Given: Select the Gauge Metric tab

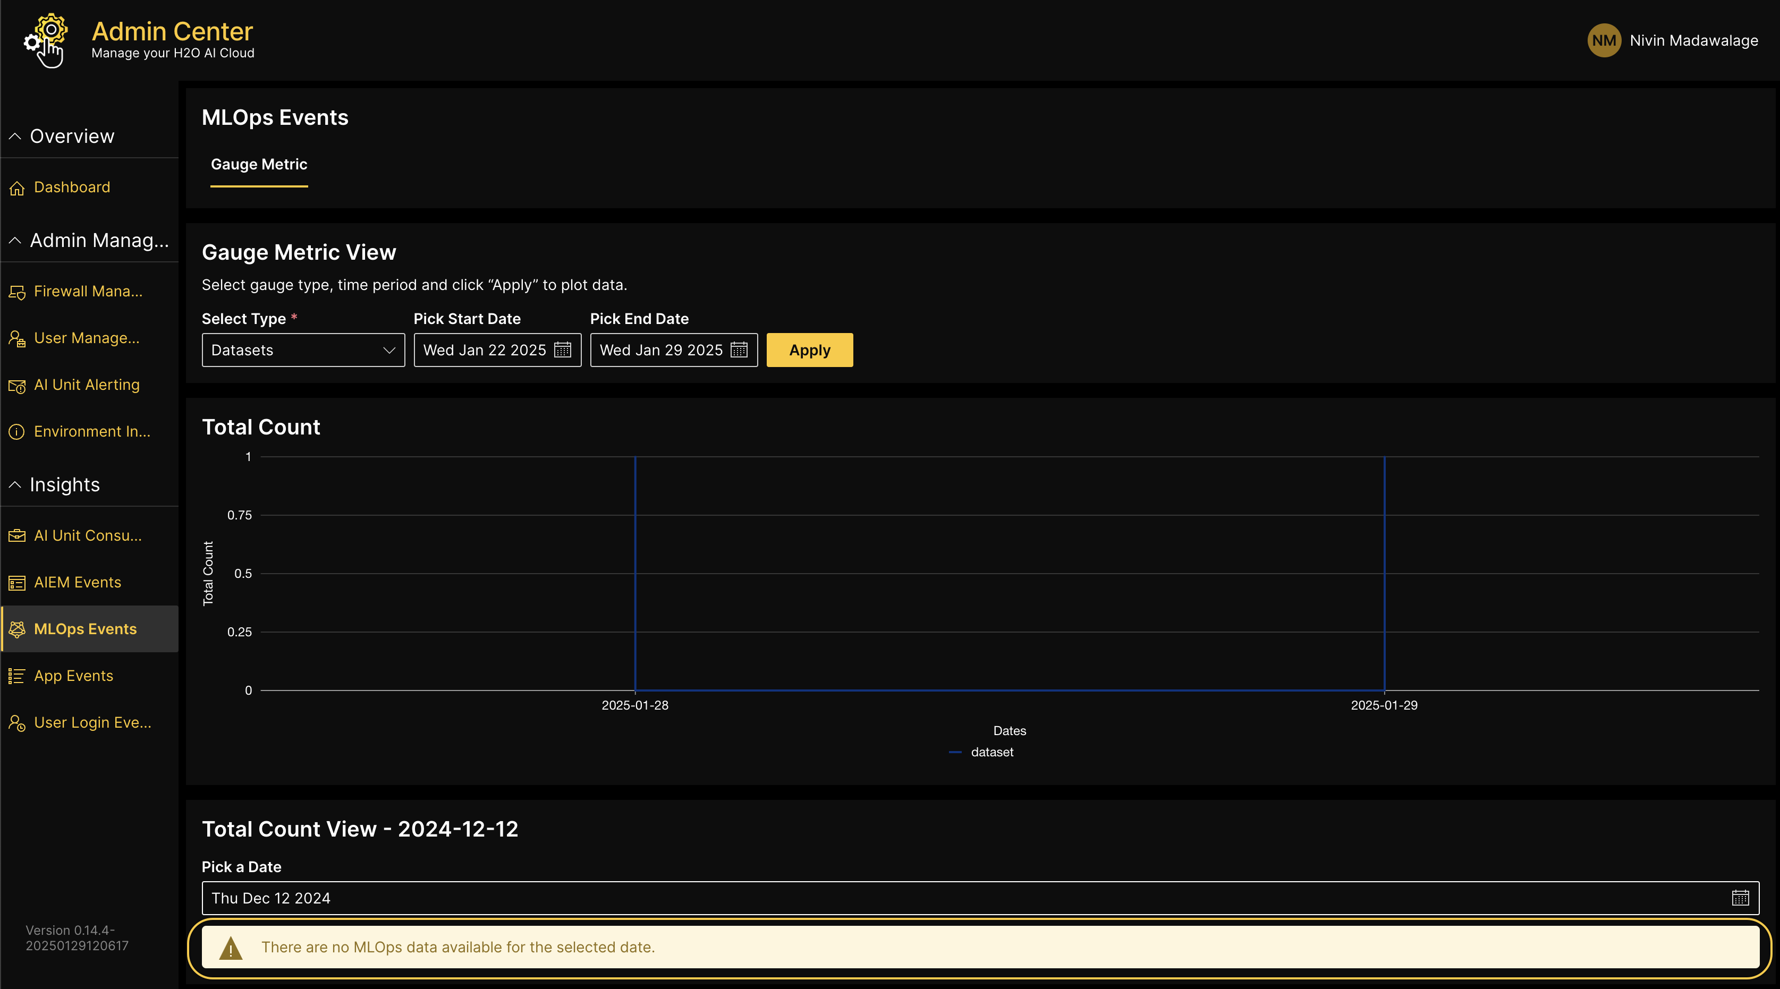Looking at the screenshot, I should point(258,164).
